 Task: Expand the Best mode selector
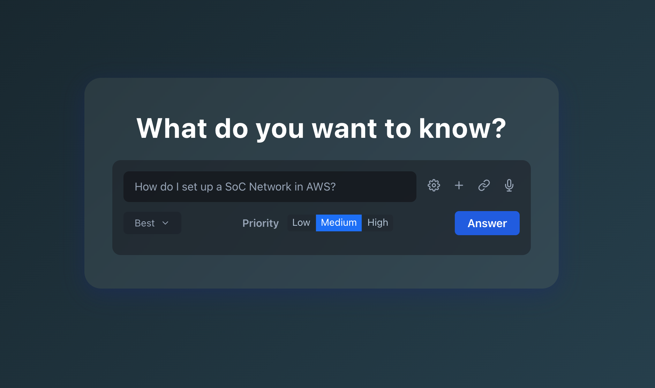152,223
